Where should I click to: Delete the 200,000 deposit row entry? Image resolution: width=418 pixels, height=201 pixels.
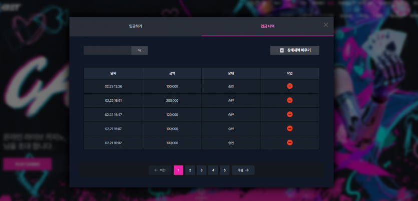(290, 100)
